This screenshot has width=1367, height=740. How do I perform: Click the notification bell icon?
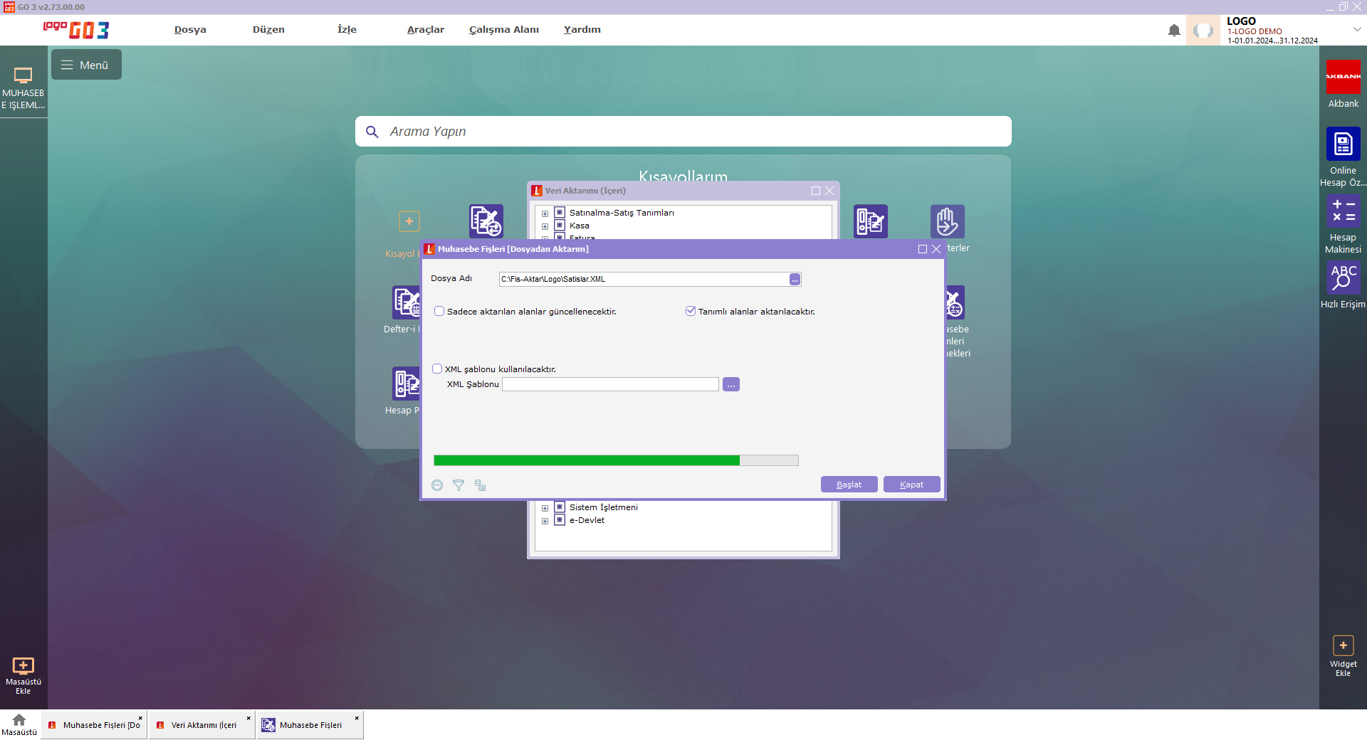[x=1174, y=31]
